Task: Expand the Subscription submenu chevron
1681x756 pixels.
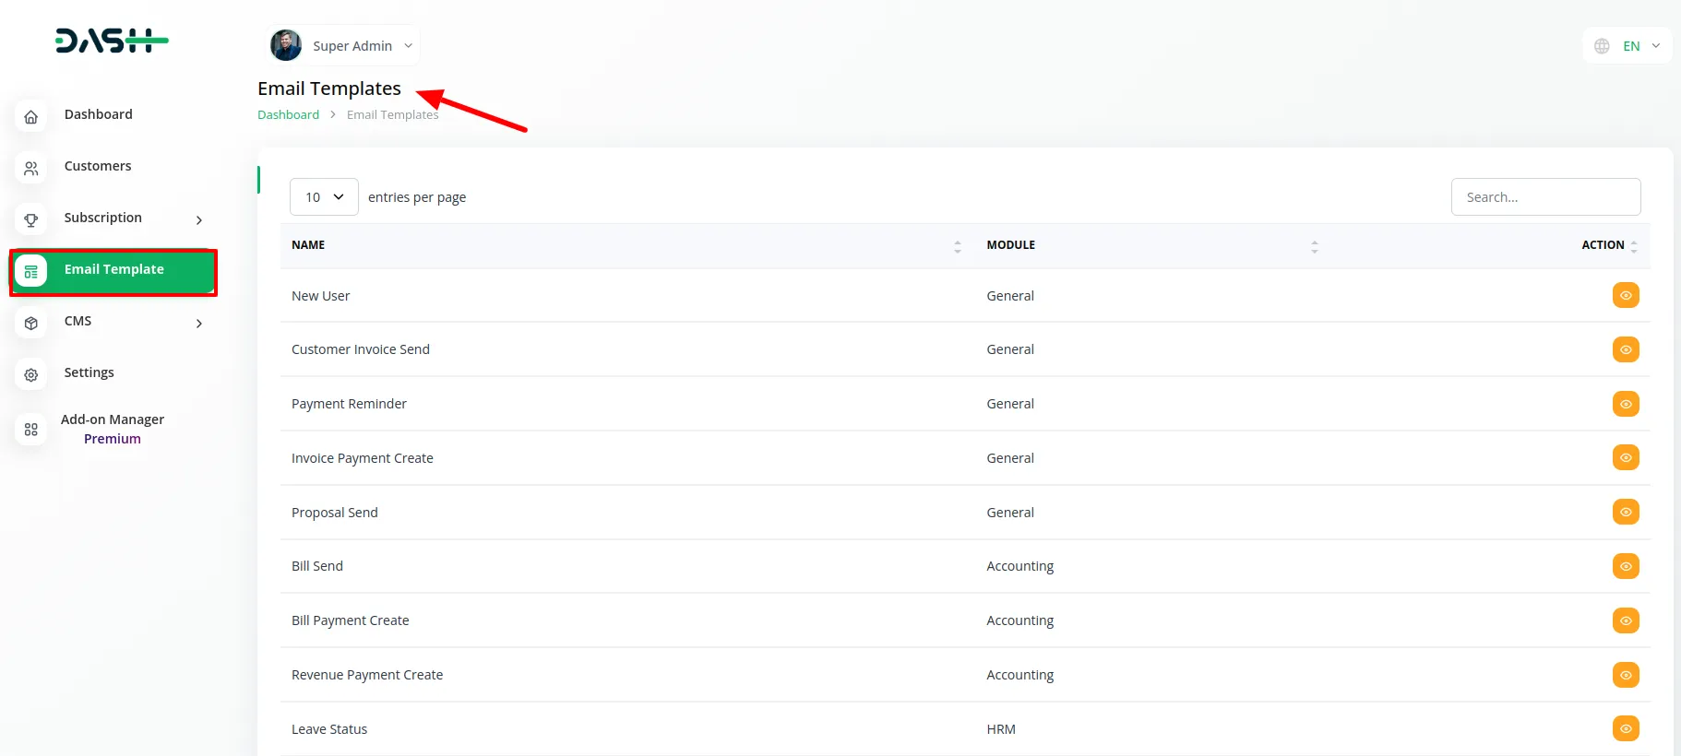Action: (x=199, y=220)
